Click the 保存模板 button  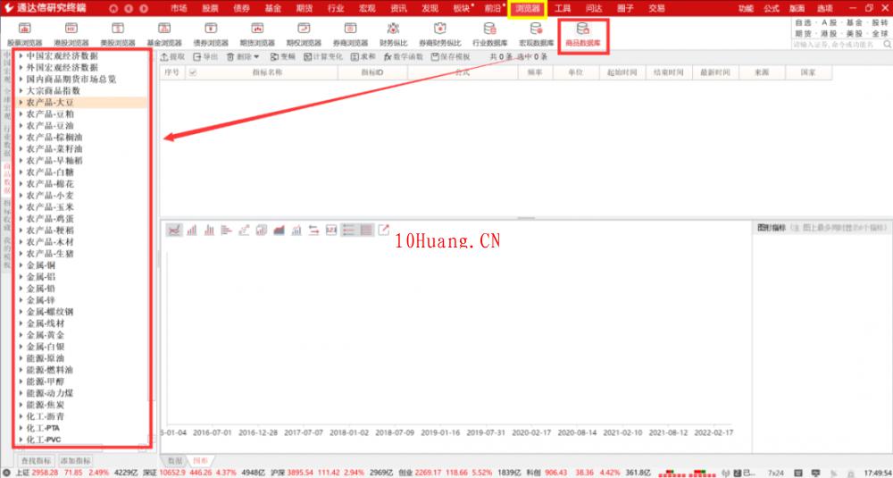point(450,57)
